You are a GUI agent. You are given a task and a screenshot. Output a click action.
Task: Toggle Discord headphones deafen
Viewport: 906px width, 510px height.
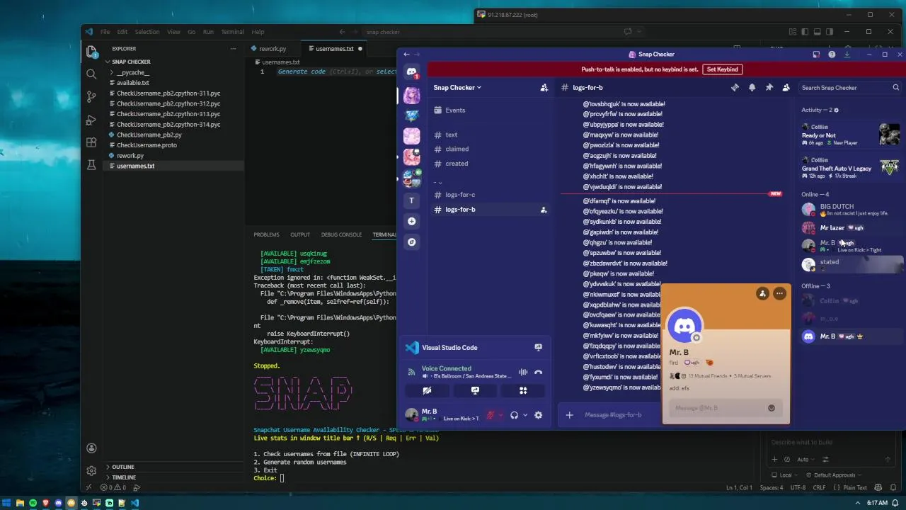click(515, 415)
